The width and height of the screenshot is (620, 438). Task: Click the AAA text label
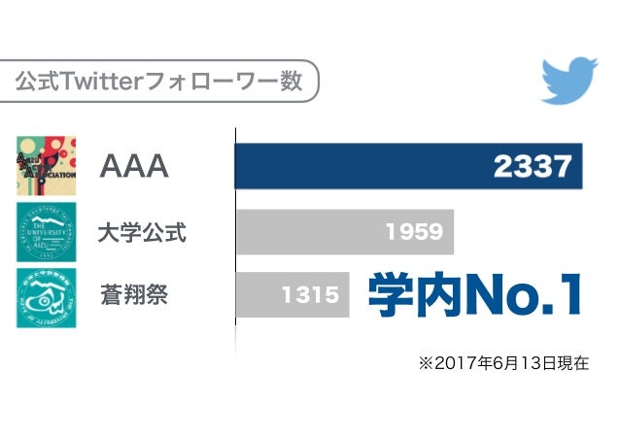coord(134,166)
